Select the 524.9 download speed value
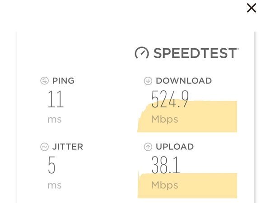 (x=170, y=99)
